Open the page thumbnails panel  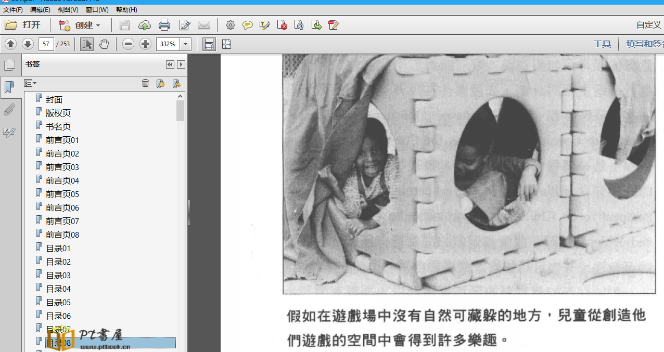(x=9, y=65)
